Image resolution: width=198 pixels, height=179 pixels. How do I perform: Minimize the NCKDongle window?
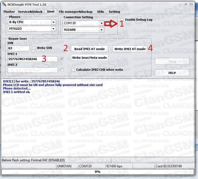[180, 4]
